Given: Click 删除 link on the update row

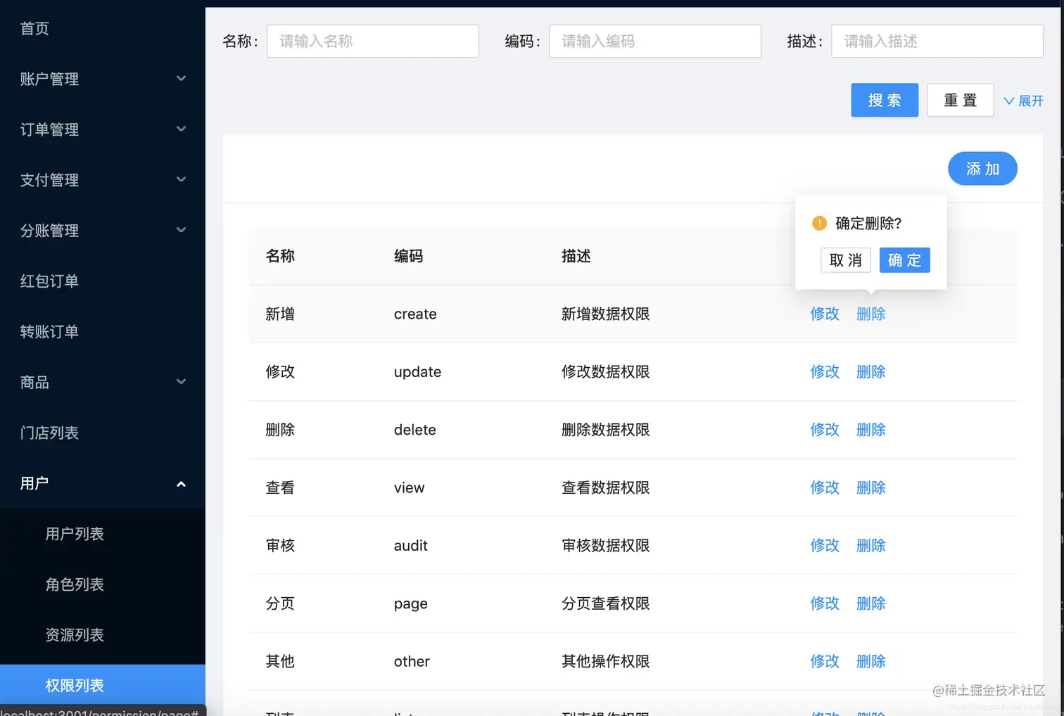Looking at the screenshot, I should (x=870, y=371).
